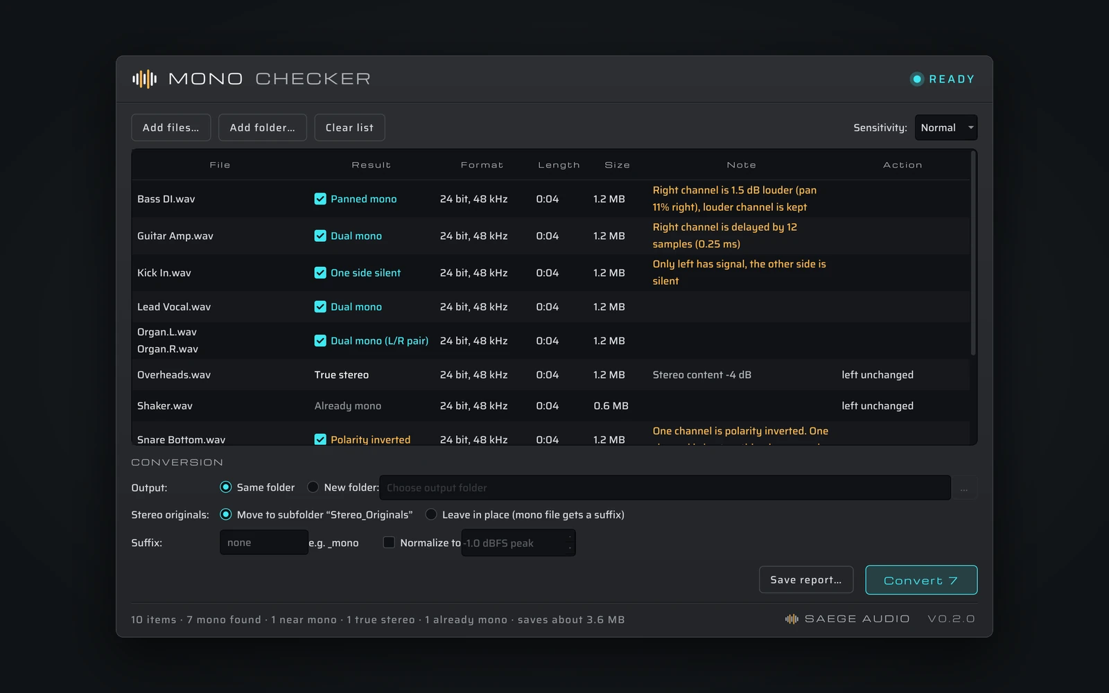Image resolution: width=1109 pixels, height=693 pixels.
Task: Select the Overheads.wav row name
Action: pyautogui.click(x=174, y=375)
